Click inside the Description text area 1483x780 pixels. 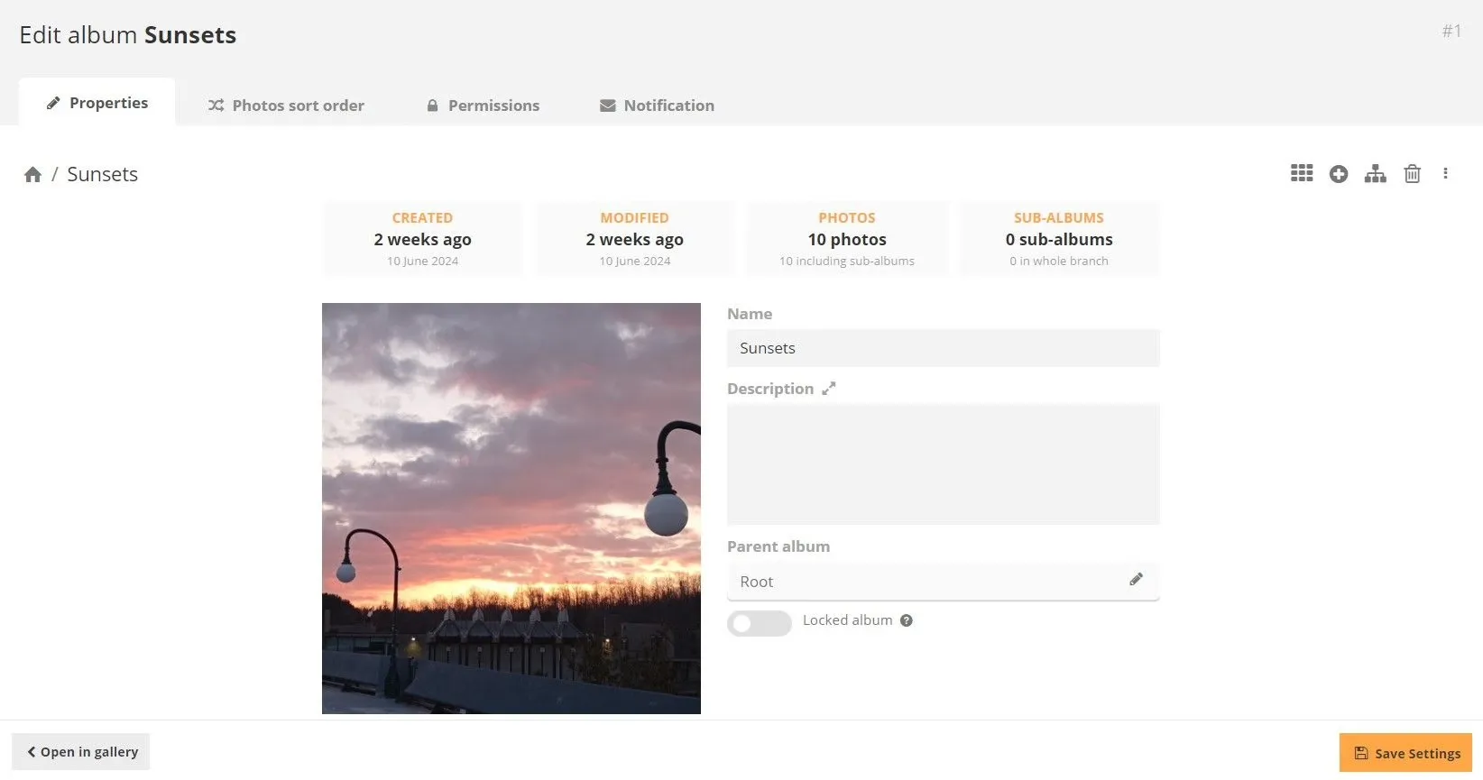[x=943, y=464]
